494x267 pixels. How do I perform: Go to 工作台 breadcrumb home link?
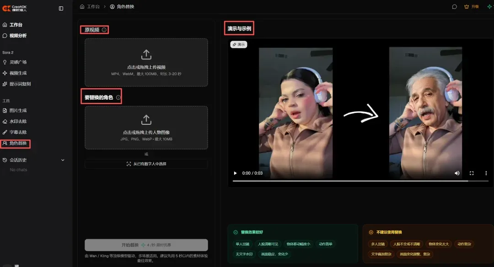(90, 6)
